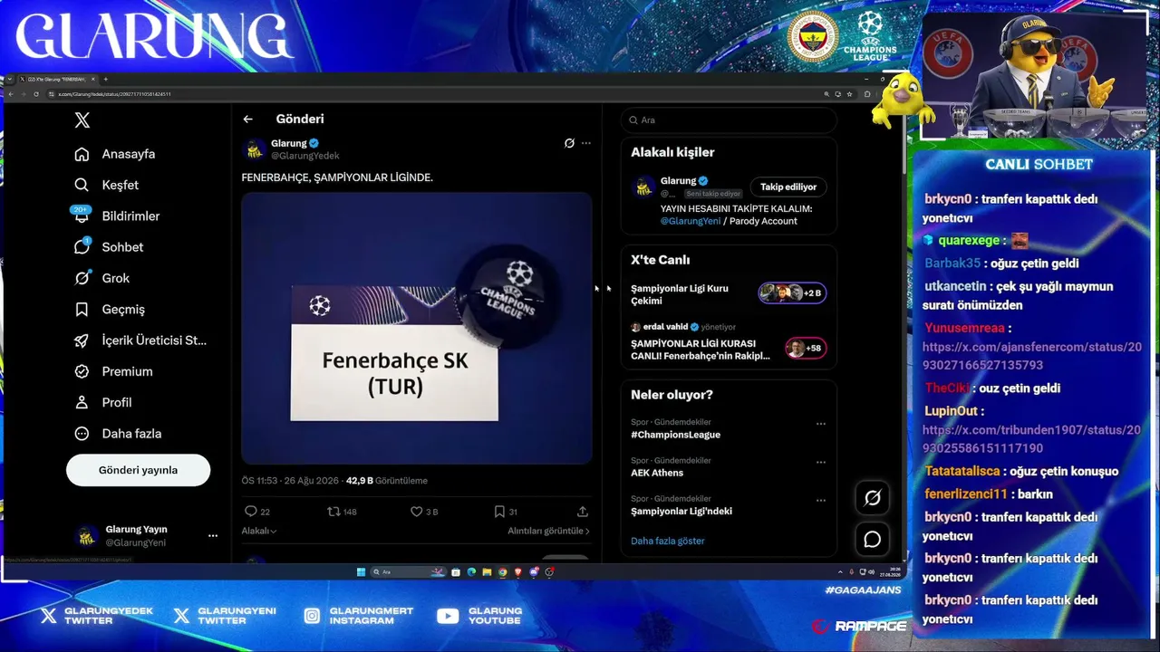Click Daha fazla göster link
This screenshot has height=652, width=1160.
pyautogui.click(x=668, y=541)
